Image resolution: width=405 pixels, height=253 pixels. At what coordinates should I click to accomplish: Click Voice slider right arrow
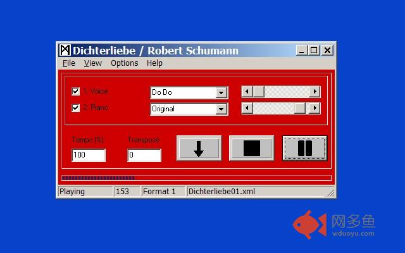(x=315, y=92)
